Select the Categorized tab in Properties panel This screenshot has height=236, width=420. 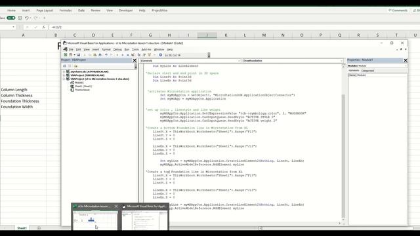tap(367, 71)
